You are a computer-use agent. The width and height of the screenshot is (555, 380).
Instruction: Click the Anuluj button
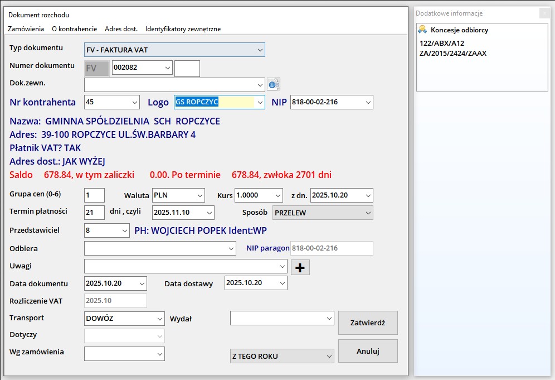368,351
